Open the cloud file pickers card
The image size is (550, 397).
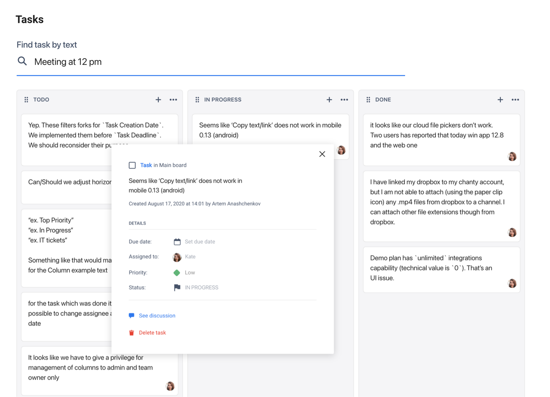(442, 140)
